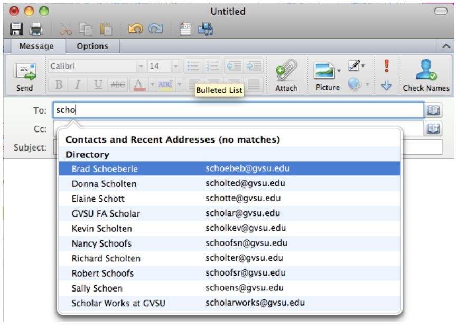The image size is (458, 329).
Task: Select scholarworks@gvsu.edu suggestion
Action: coord(255,303)
